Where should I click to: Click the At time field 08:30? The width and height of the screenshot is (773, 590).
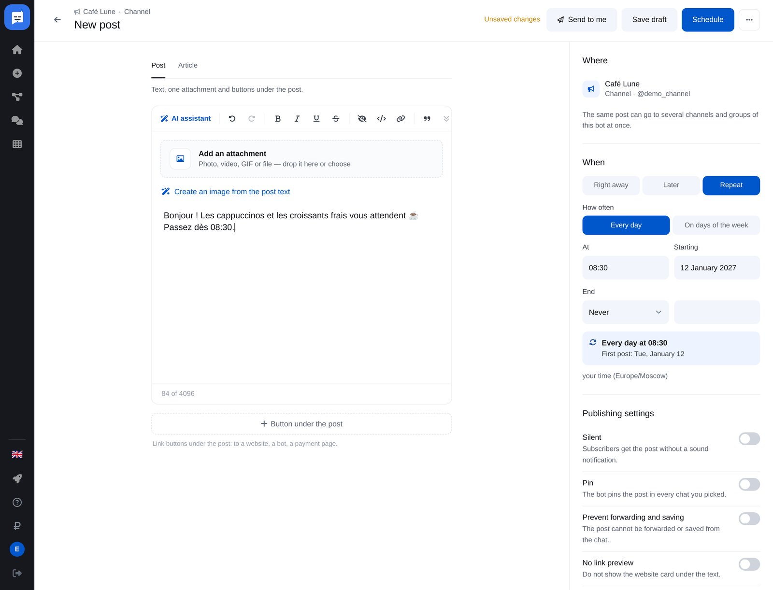(625, 268)
